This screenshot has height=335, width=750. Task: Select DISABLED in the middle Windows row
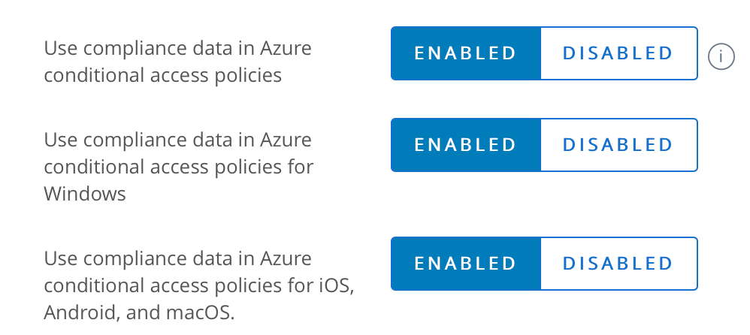click(x=618, y=144)
